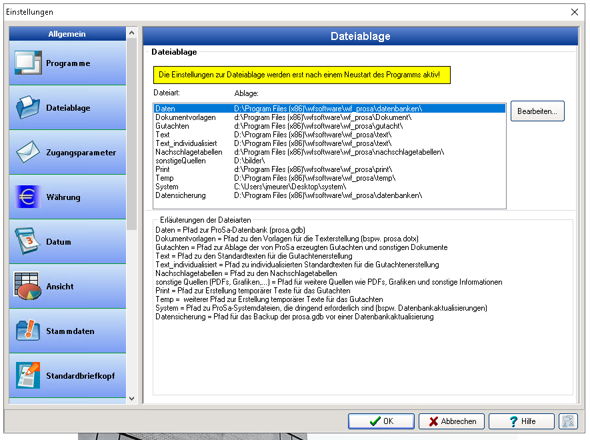This screenshot has width=590, height=440.
Task: Select the Temp row
Action: point(329,177)
